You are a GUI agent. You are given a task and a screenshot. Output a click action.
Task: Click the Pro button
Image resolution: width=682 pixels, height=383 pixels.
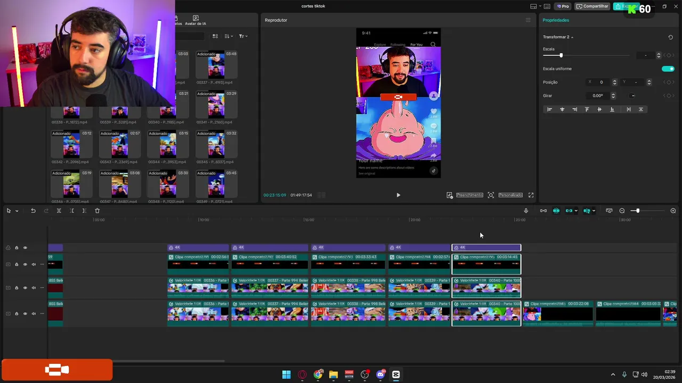[x=562, y=6]
